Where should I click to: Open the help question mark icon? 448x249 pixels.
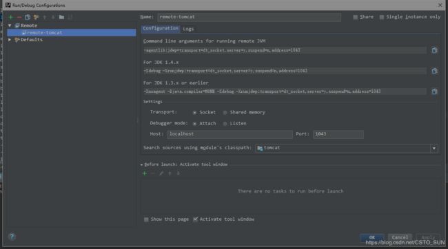point(12,236)
